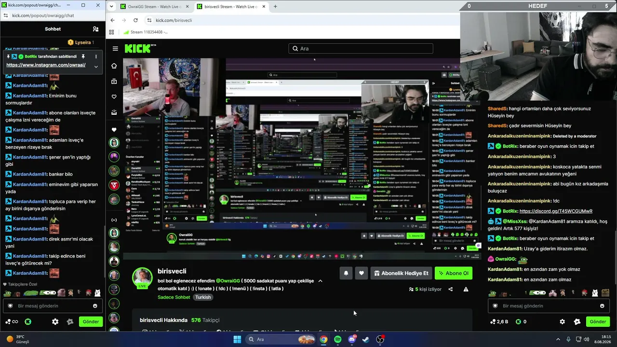Viewport: 617px width, 347px height.
Task: Select the birisvecli Stream tab
Action: 230,7
